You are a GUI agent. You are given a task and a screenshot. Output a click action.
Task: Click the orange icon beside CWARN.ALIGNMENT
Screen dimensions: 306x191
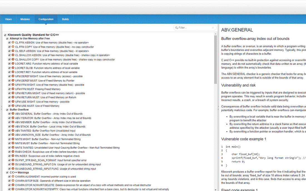13,177
